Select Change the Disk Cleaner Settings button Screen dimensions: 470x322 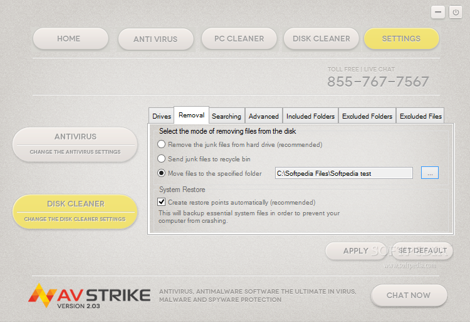(x=75, y=212)
